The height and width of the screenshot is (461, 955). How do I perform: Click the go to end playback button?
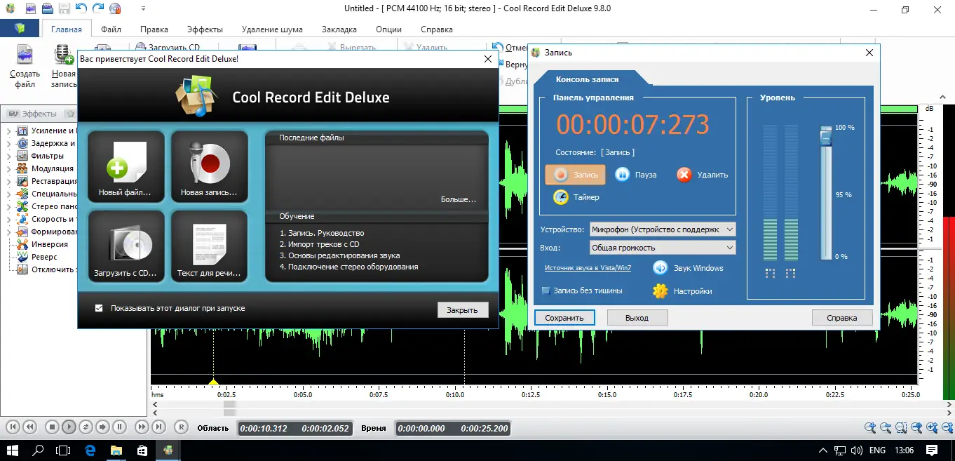click(x=158, y=427)
